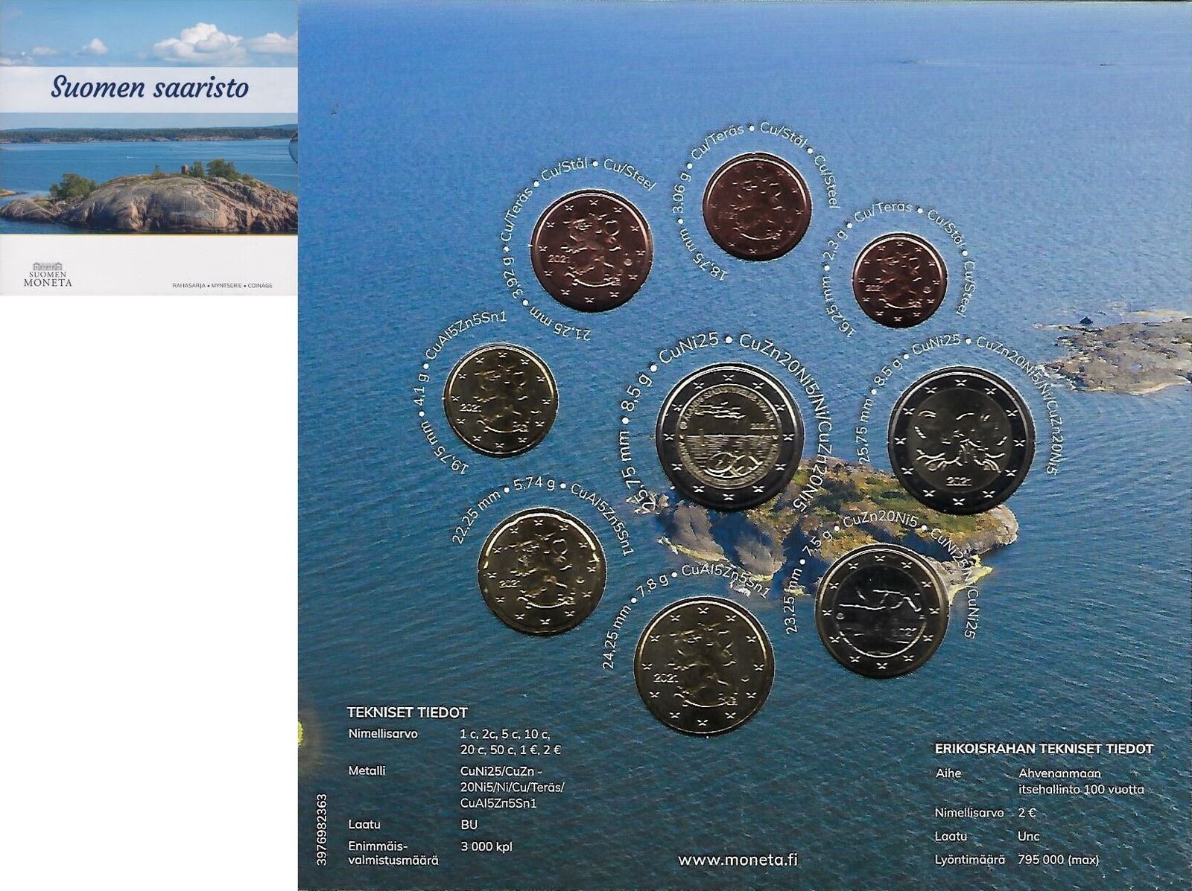The image size is (1192, 891).
Task: Select the copper 5 cent coin marked 21.25 mm
Action: click(x=592, y=250)
